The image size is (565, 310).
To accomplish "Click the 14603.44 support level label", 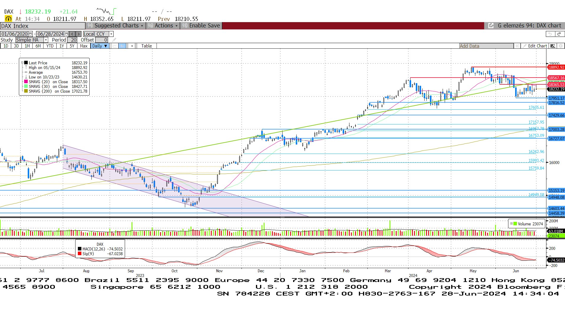I will point(556,209).
